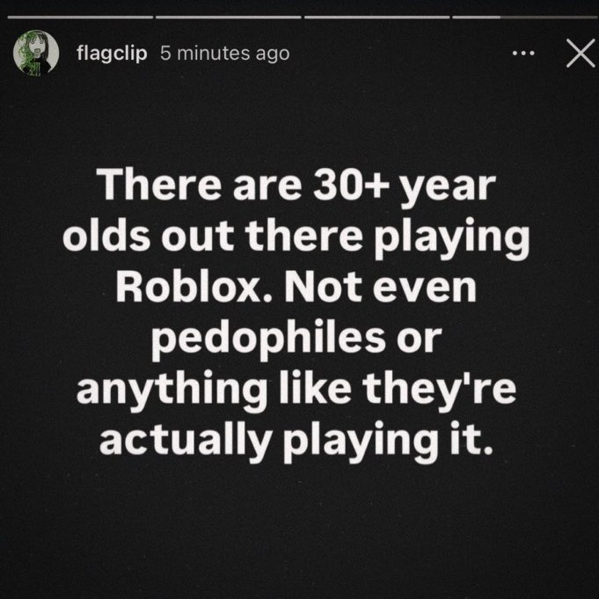Viewport: 599px width, 599px height.
Task: Click the 'There are 30+ year' text line
Action: pos(296,186)
